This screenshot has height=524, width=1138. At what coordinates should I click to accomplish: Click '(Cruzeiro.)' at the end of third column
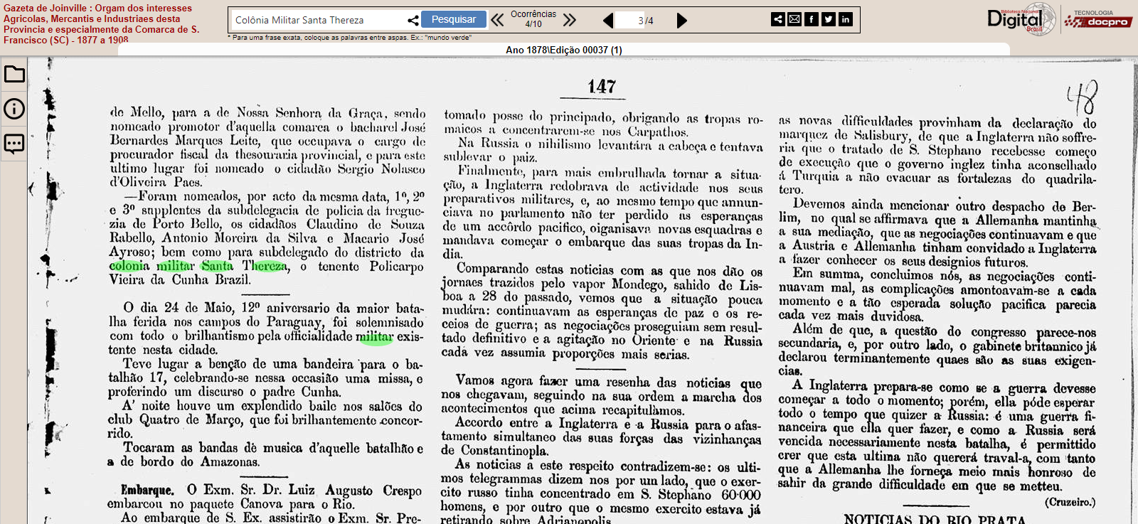tap(1070, 502)
